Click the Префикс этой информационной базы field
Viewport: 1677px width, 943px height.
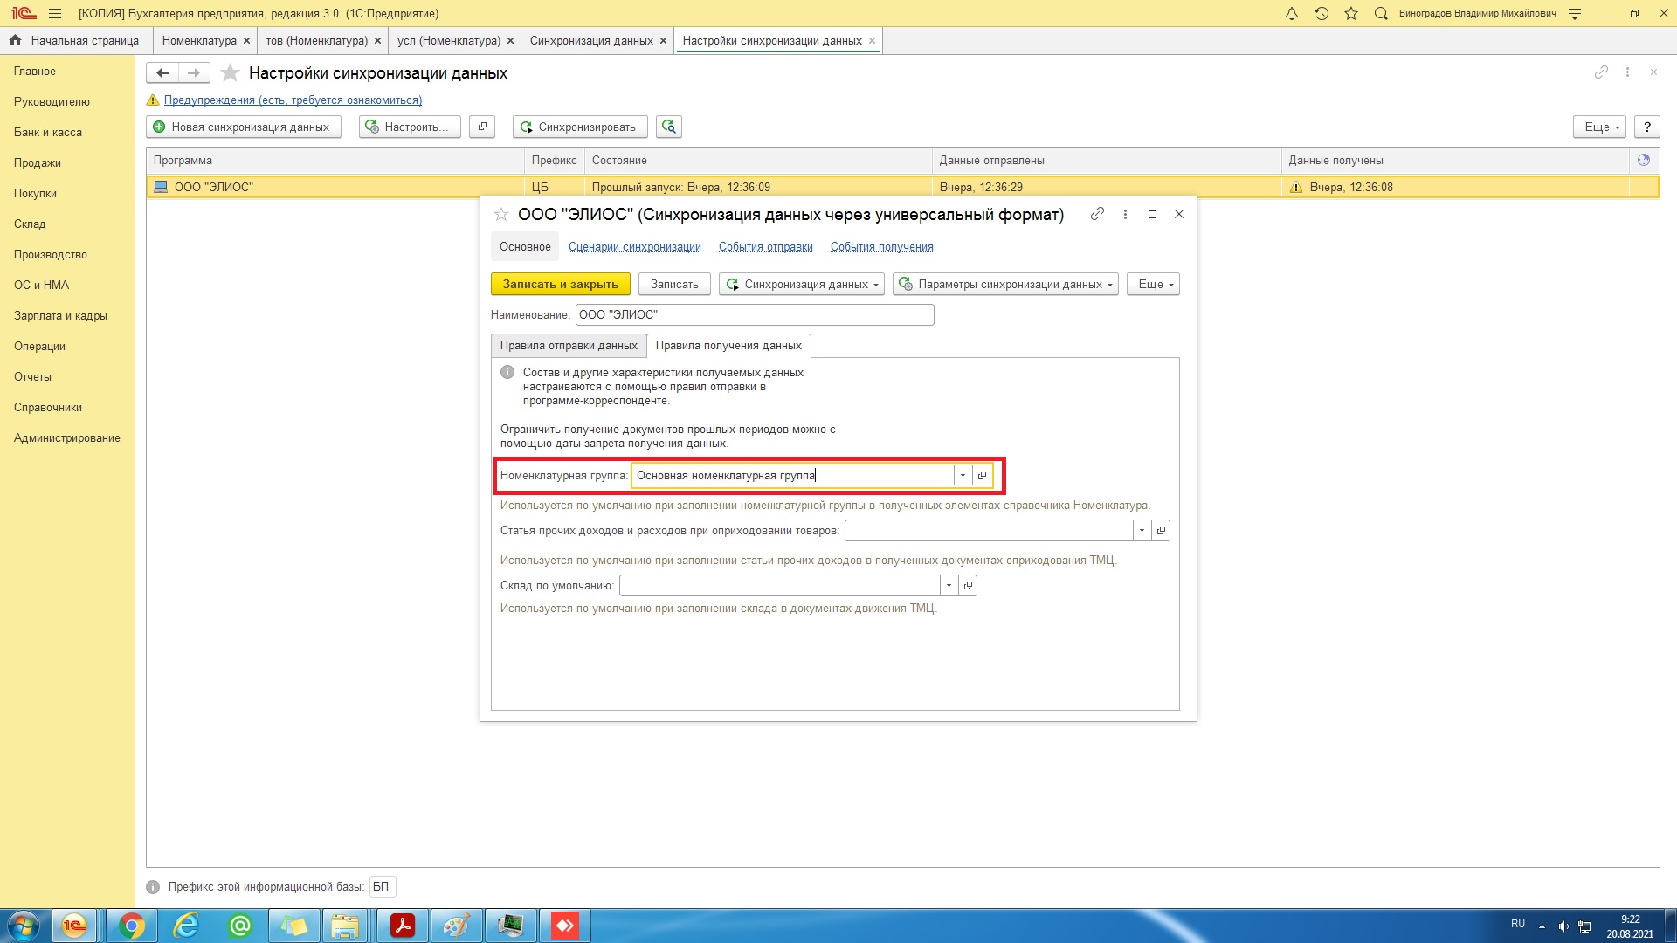383,887
